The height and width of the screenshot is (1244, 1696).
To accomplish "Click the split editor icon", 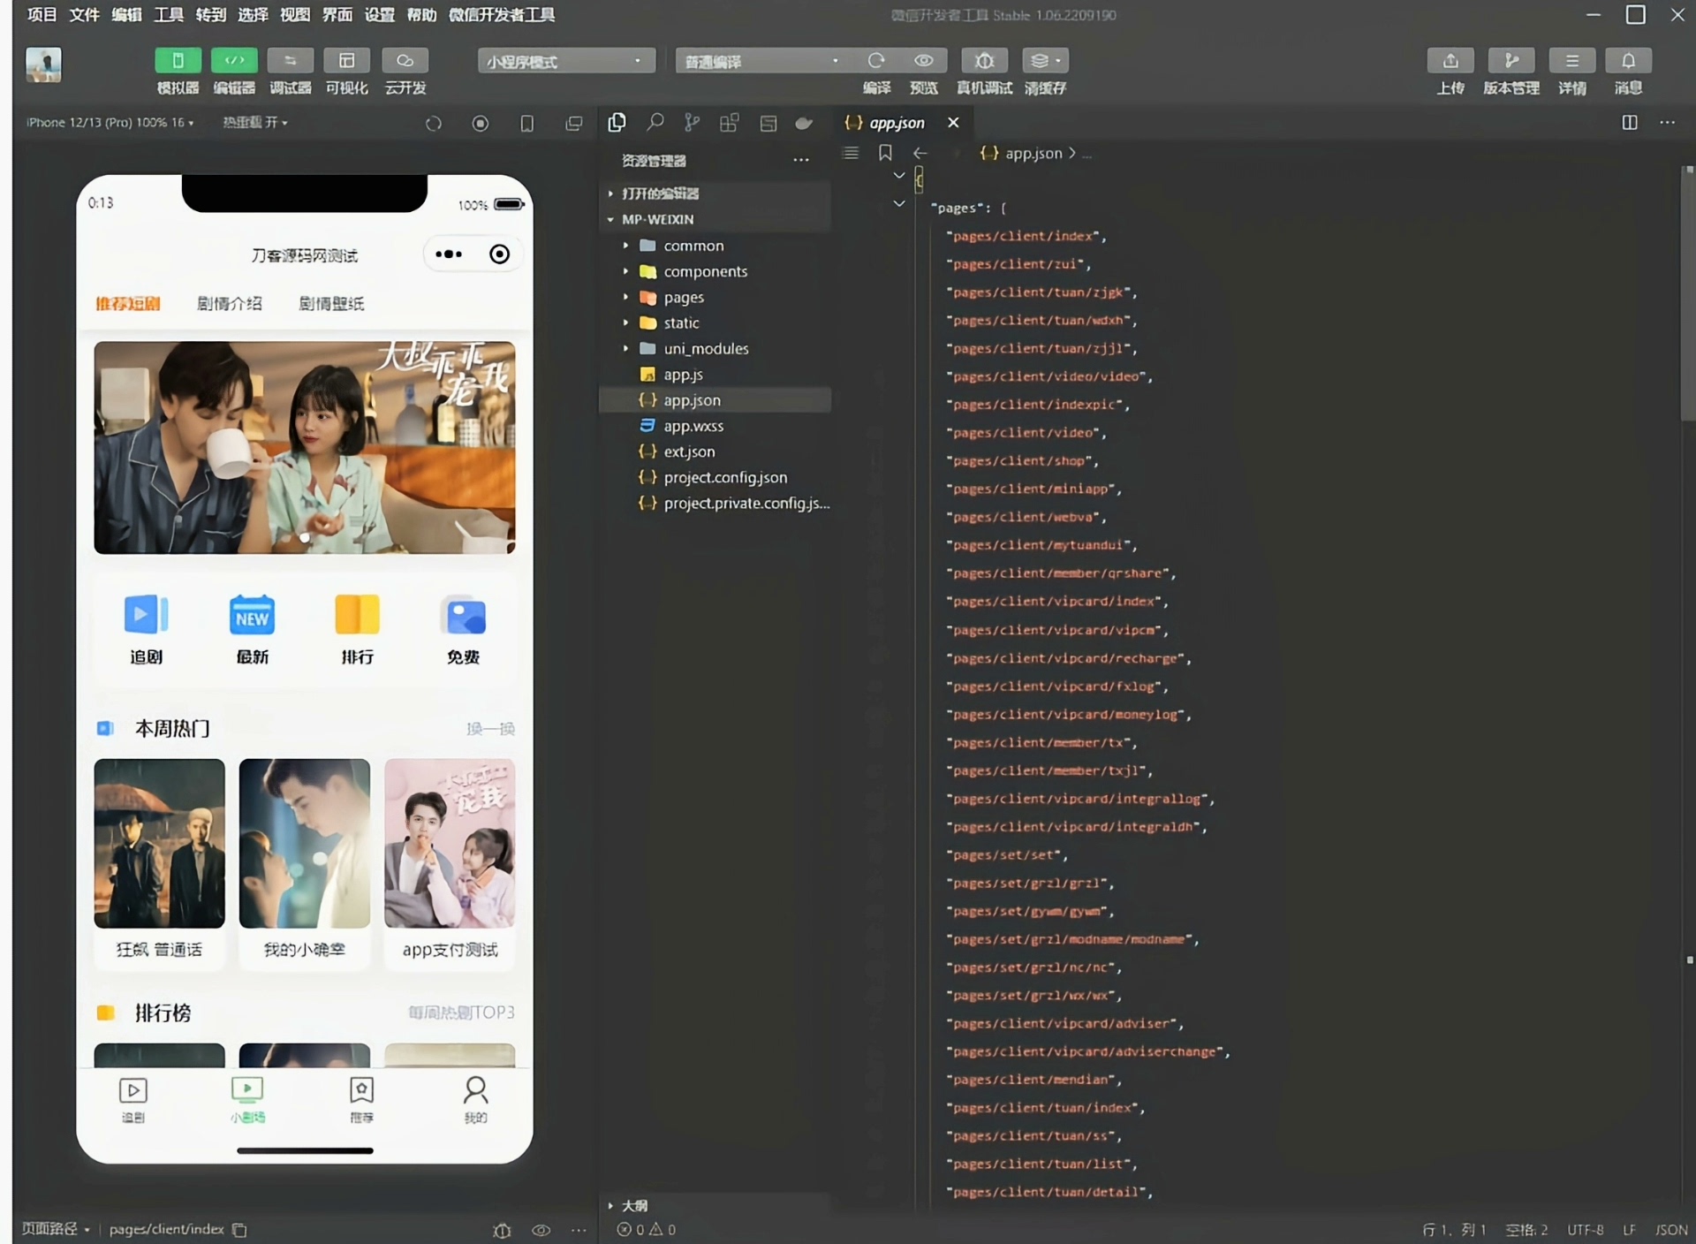I will pyautogui.click(x=1629, y=123).
